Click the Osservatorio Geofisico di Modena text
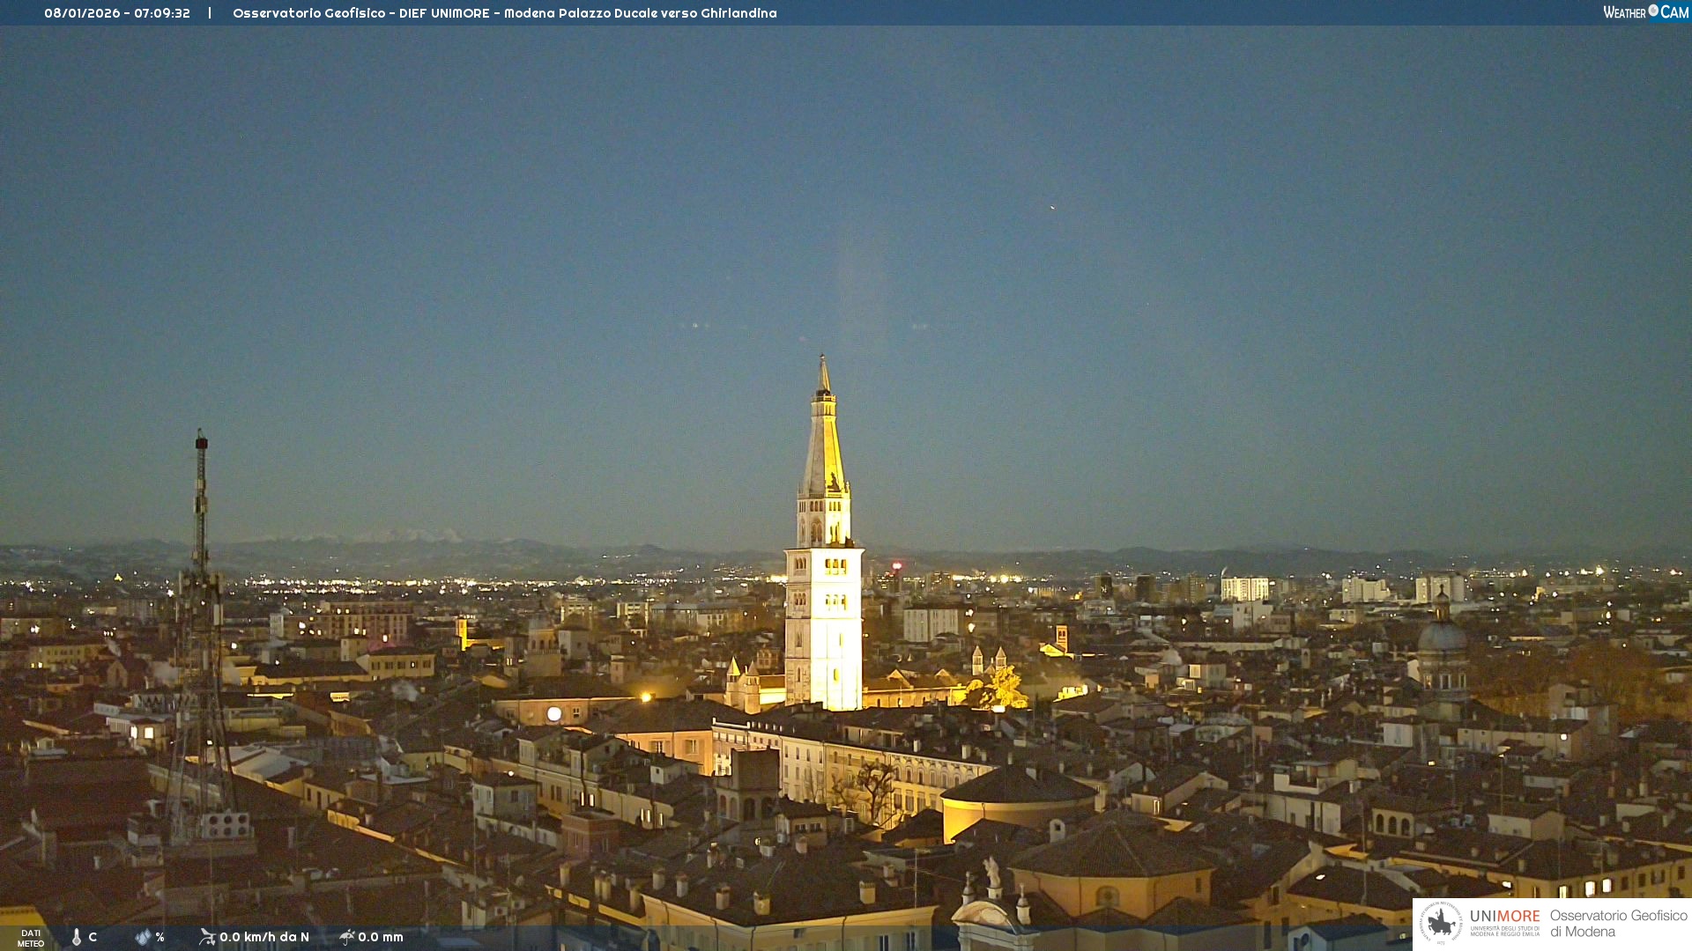 pyautogui.click(x=1618, y=923)
